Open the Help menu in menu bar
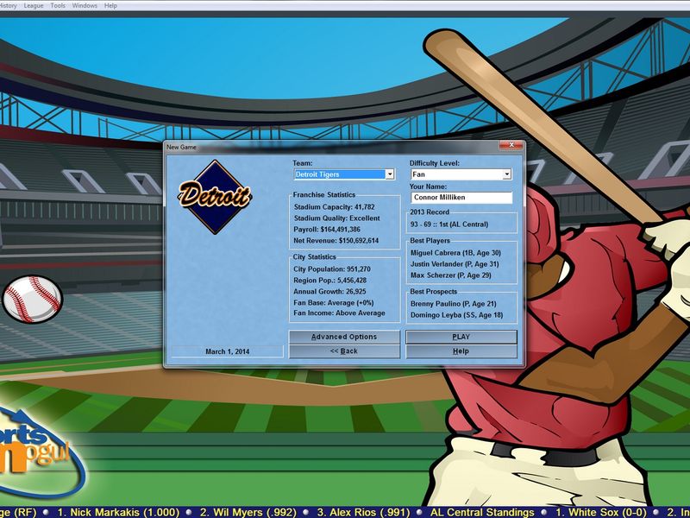This screenshot has height=518, width=690. [110, 5]
